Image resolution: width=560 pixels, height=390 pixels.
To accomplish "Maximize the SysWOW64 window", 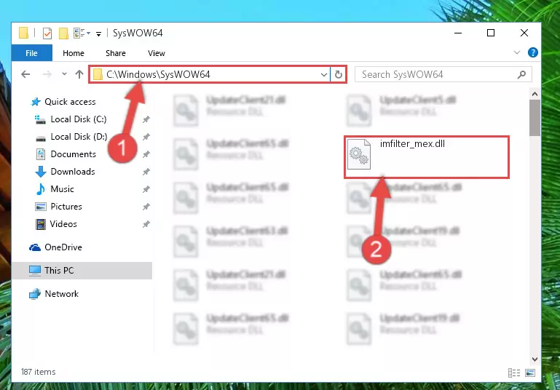I will pos(491,33).
